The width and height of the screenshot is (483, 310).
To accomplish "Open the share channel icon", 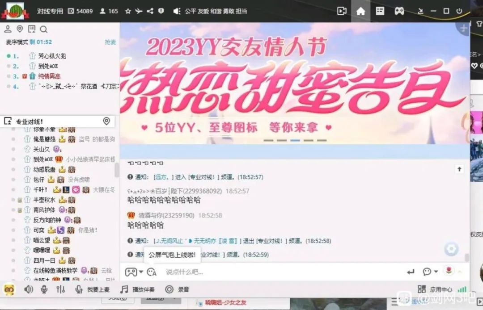I will pyautogui.click(x=150, y=11).
